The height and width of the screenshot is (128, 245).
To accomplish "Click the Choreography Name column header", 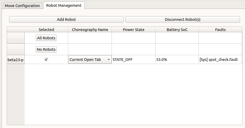I will coord(90,30).
